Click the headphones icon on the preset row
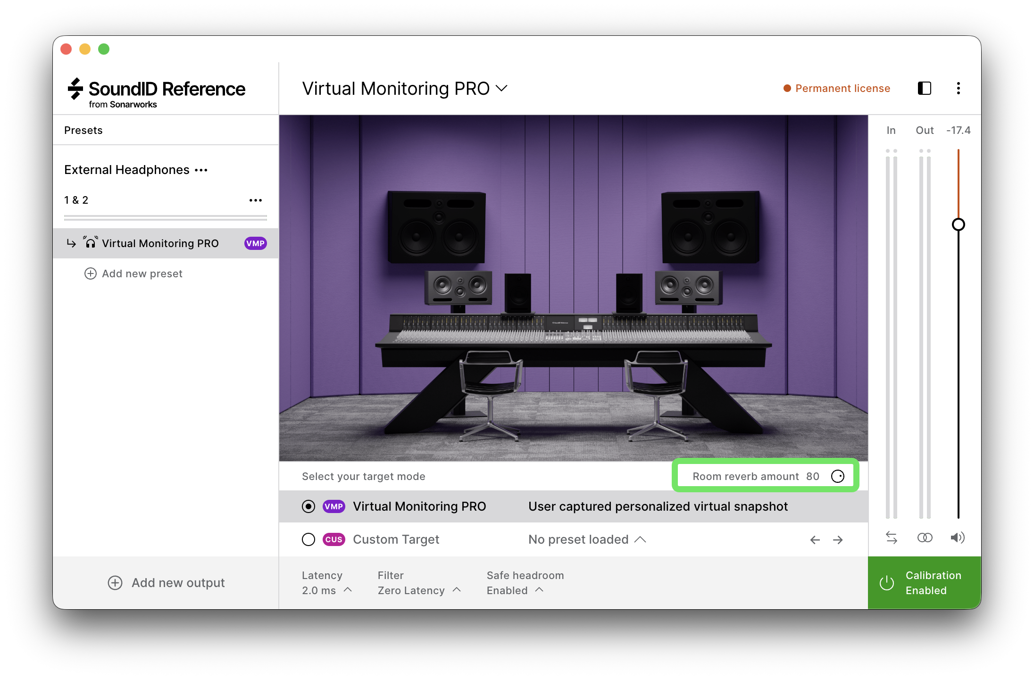 (90, 242)
